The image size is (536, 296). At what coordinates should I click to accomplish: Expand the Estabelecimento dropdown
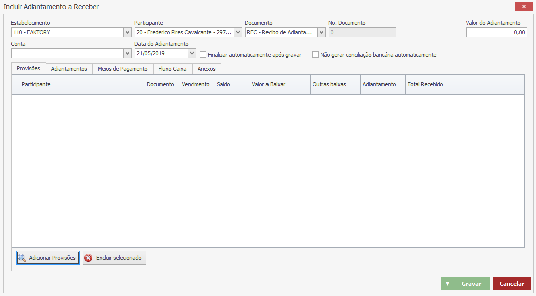(127, 33)
